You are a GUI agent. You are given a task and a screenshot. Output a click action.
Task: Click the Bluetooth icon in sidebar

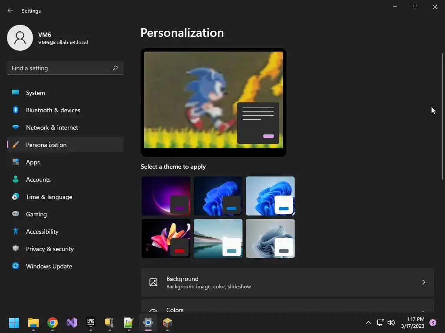pyautogui.click(x=16, y=110)
